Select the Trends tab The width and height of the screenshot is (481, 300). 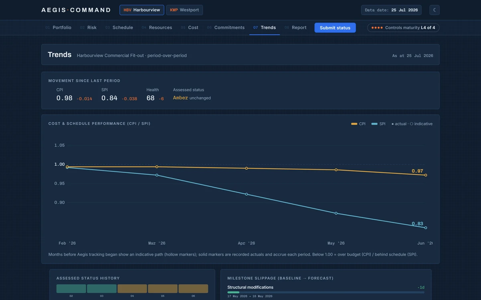(265, 28)
